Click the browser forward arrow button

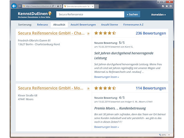pyautogui.click(x=20, y=6)
